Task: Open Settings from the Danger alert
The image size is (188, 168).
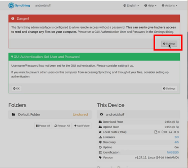Action: tap(169, 43)
